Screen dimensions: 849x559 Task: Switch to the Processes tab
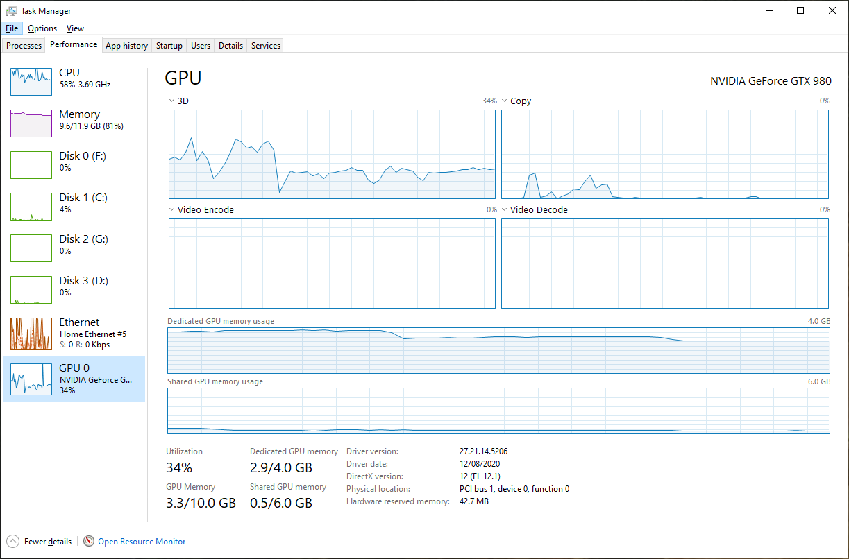click(24, 46)
